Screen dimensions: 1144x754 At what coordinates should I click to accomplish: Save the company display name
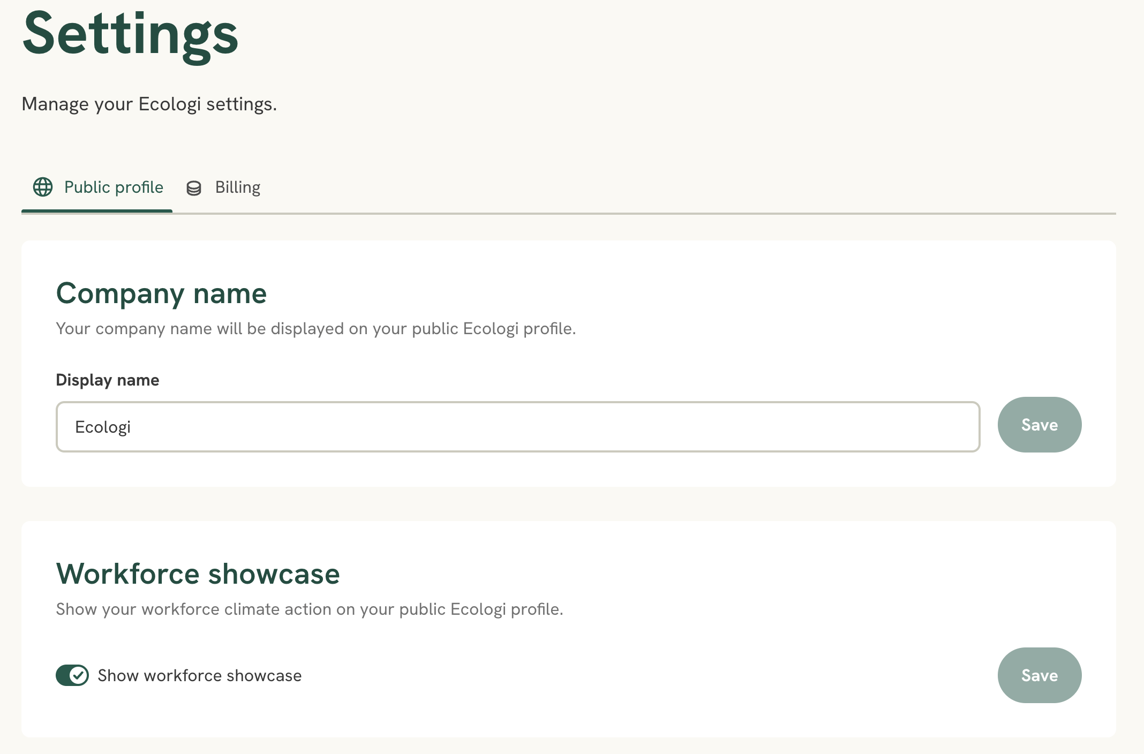pos(1040,425)
